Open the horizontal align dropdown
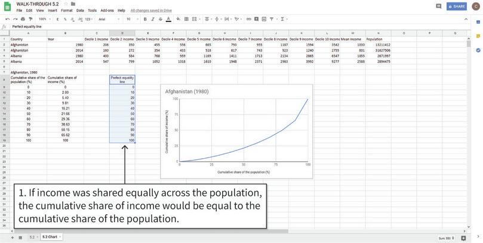Image resolution: width=483 pixels, height=243 pixels. (x=208, y=19)
